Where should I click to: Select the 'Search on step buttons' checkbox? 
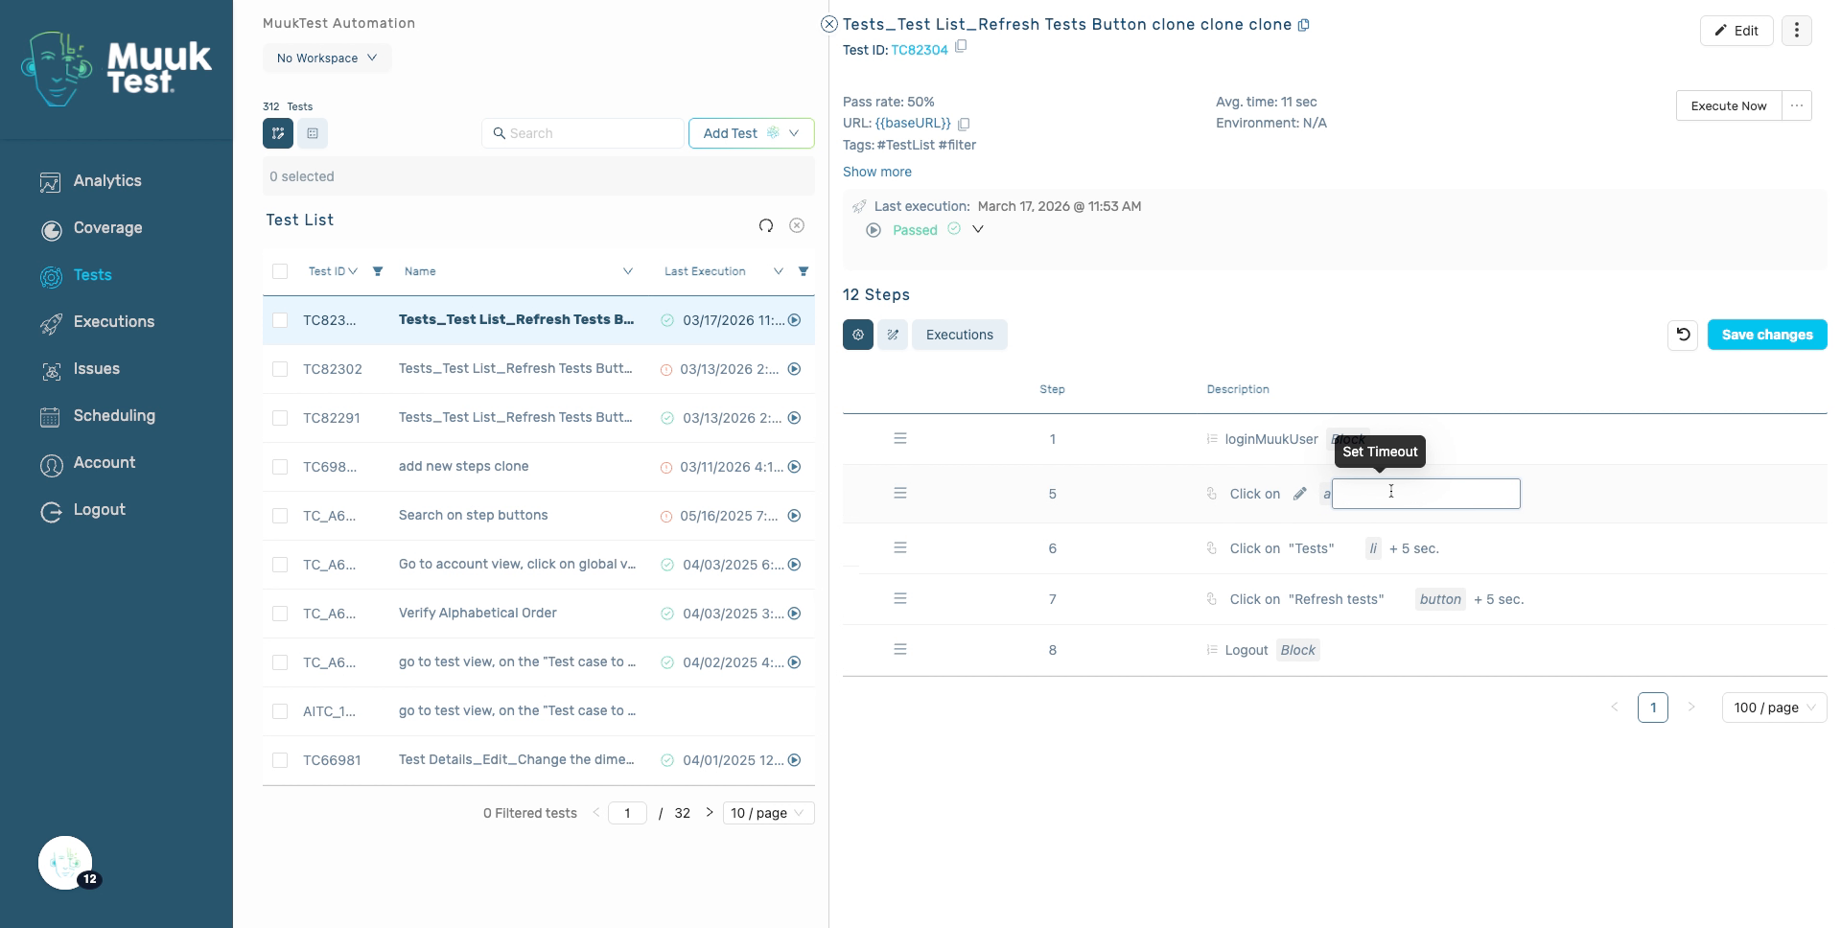(x=280, y=516)
